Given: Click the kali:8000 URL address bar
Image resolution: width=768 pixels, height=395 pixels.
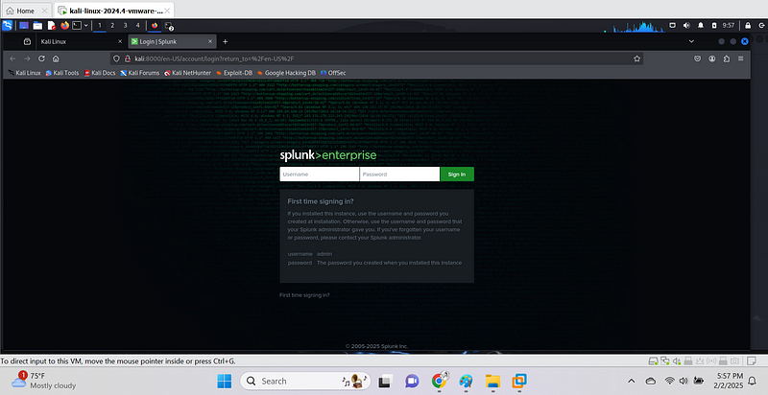Looking at the screenshot, I should [x=377, y=58].
